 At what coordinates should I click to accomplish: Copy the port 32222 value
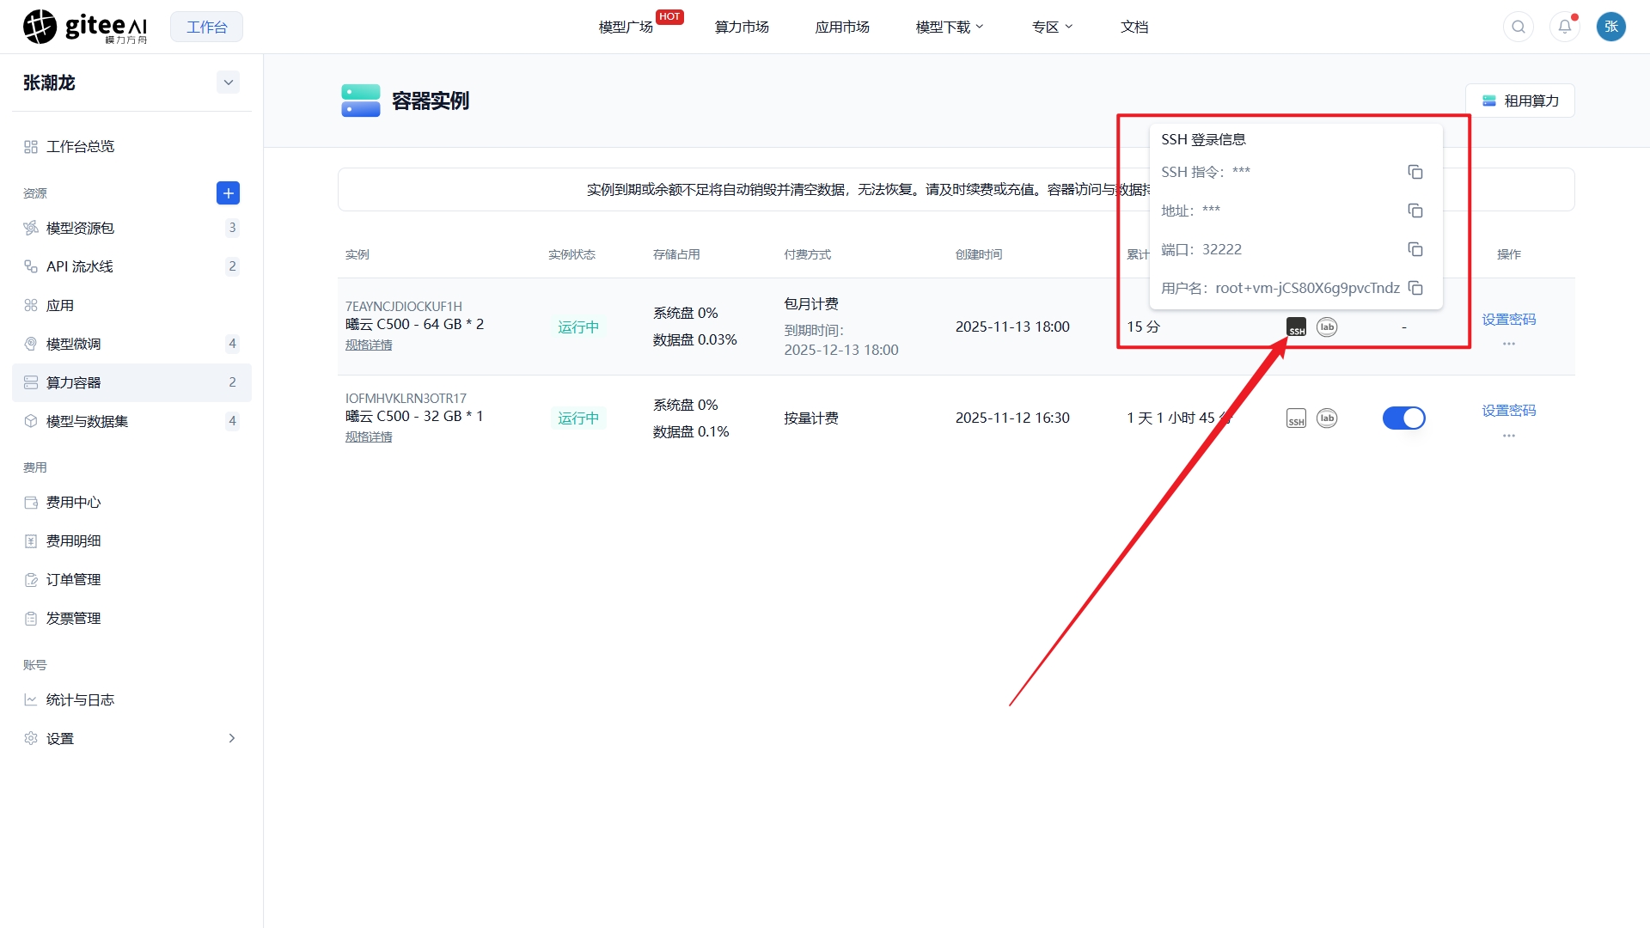click(1415, 249)
